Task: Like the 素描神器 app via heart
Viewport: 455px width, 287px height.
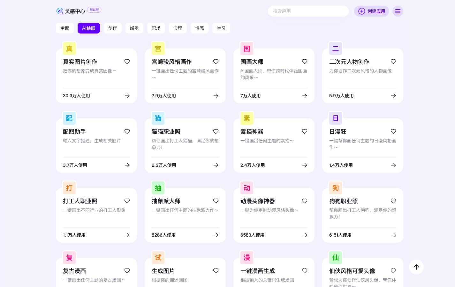Action: coord(305,131)
